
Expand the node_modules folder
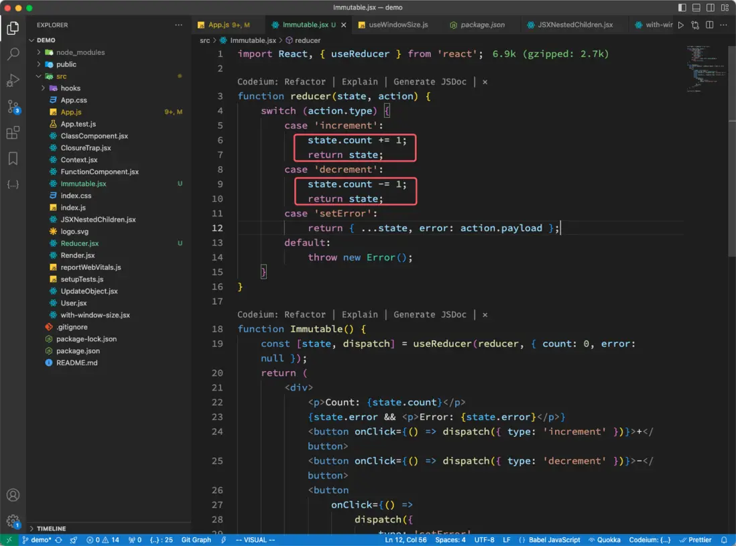point(80,52)
